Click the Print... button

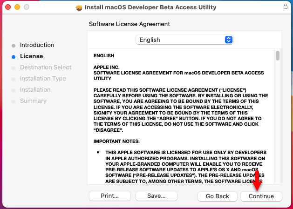point(109,196)
